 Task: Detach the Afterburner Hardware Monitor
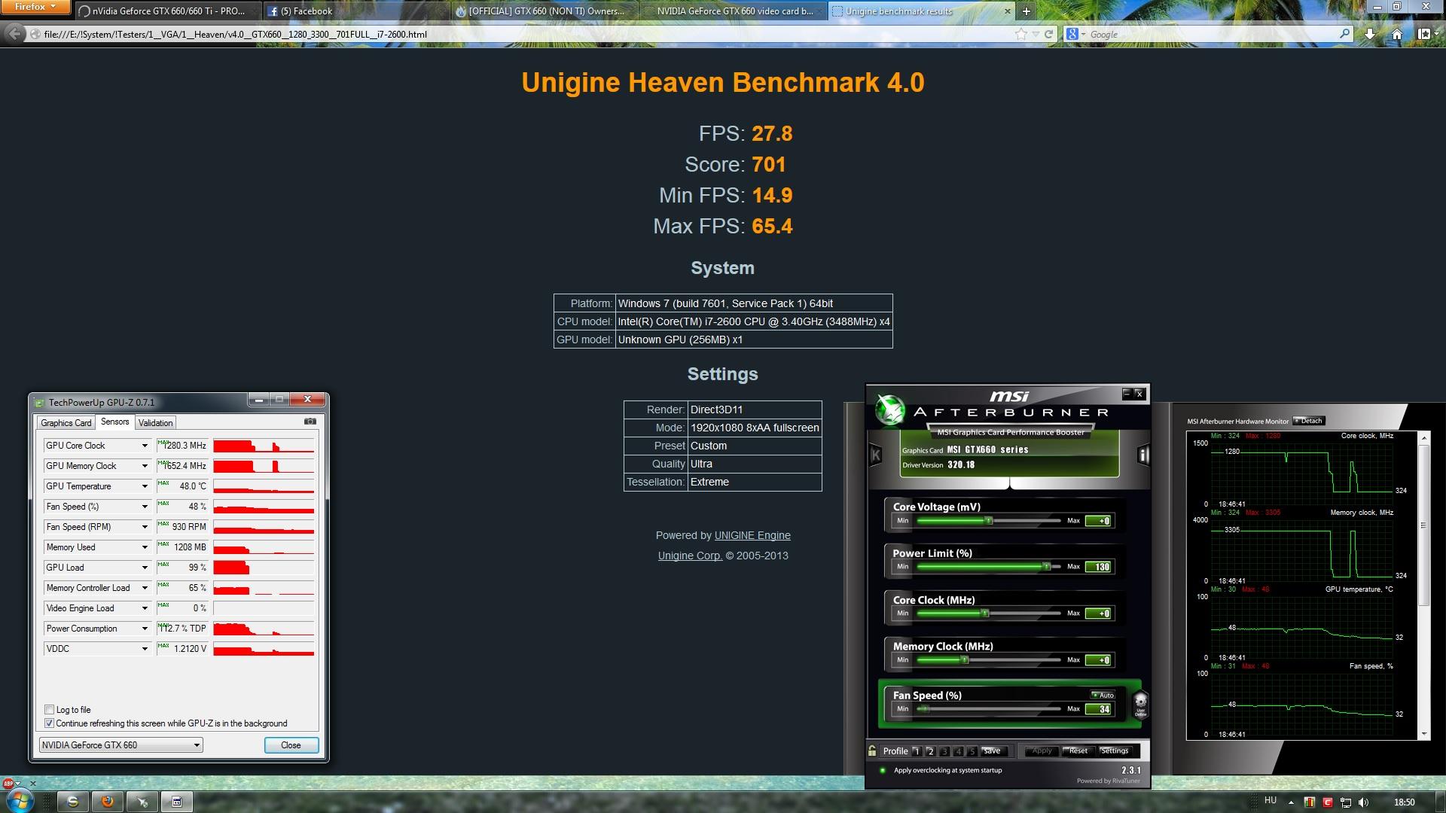click(x=1308, y=421)
